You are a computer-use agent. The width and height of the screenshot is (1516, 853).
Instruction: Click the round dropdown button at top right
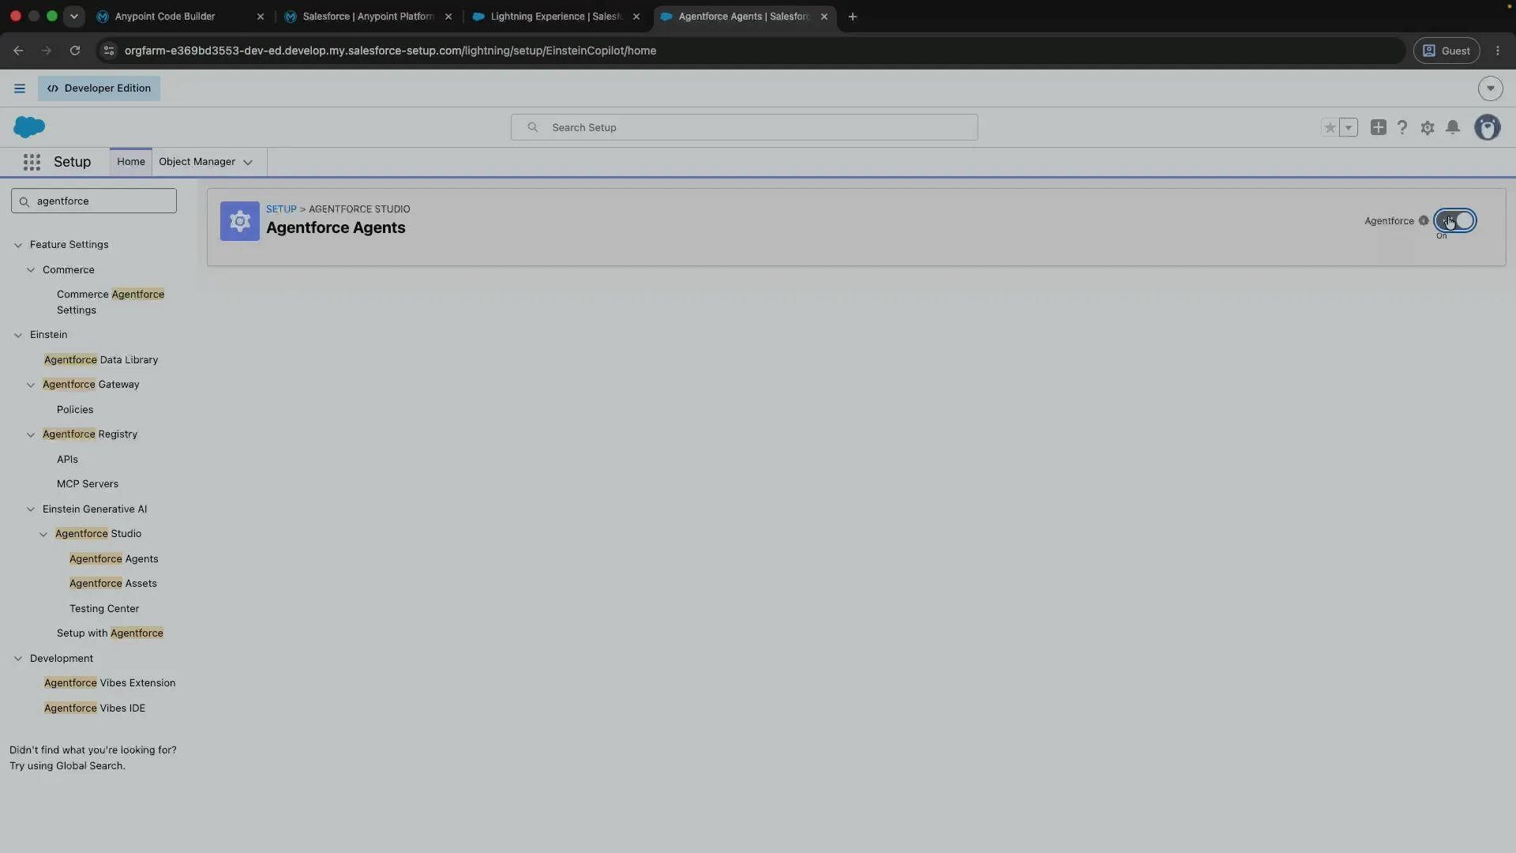pos(1491,88)
